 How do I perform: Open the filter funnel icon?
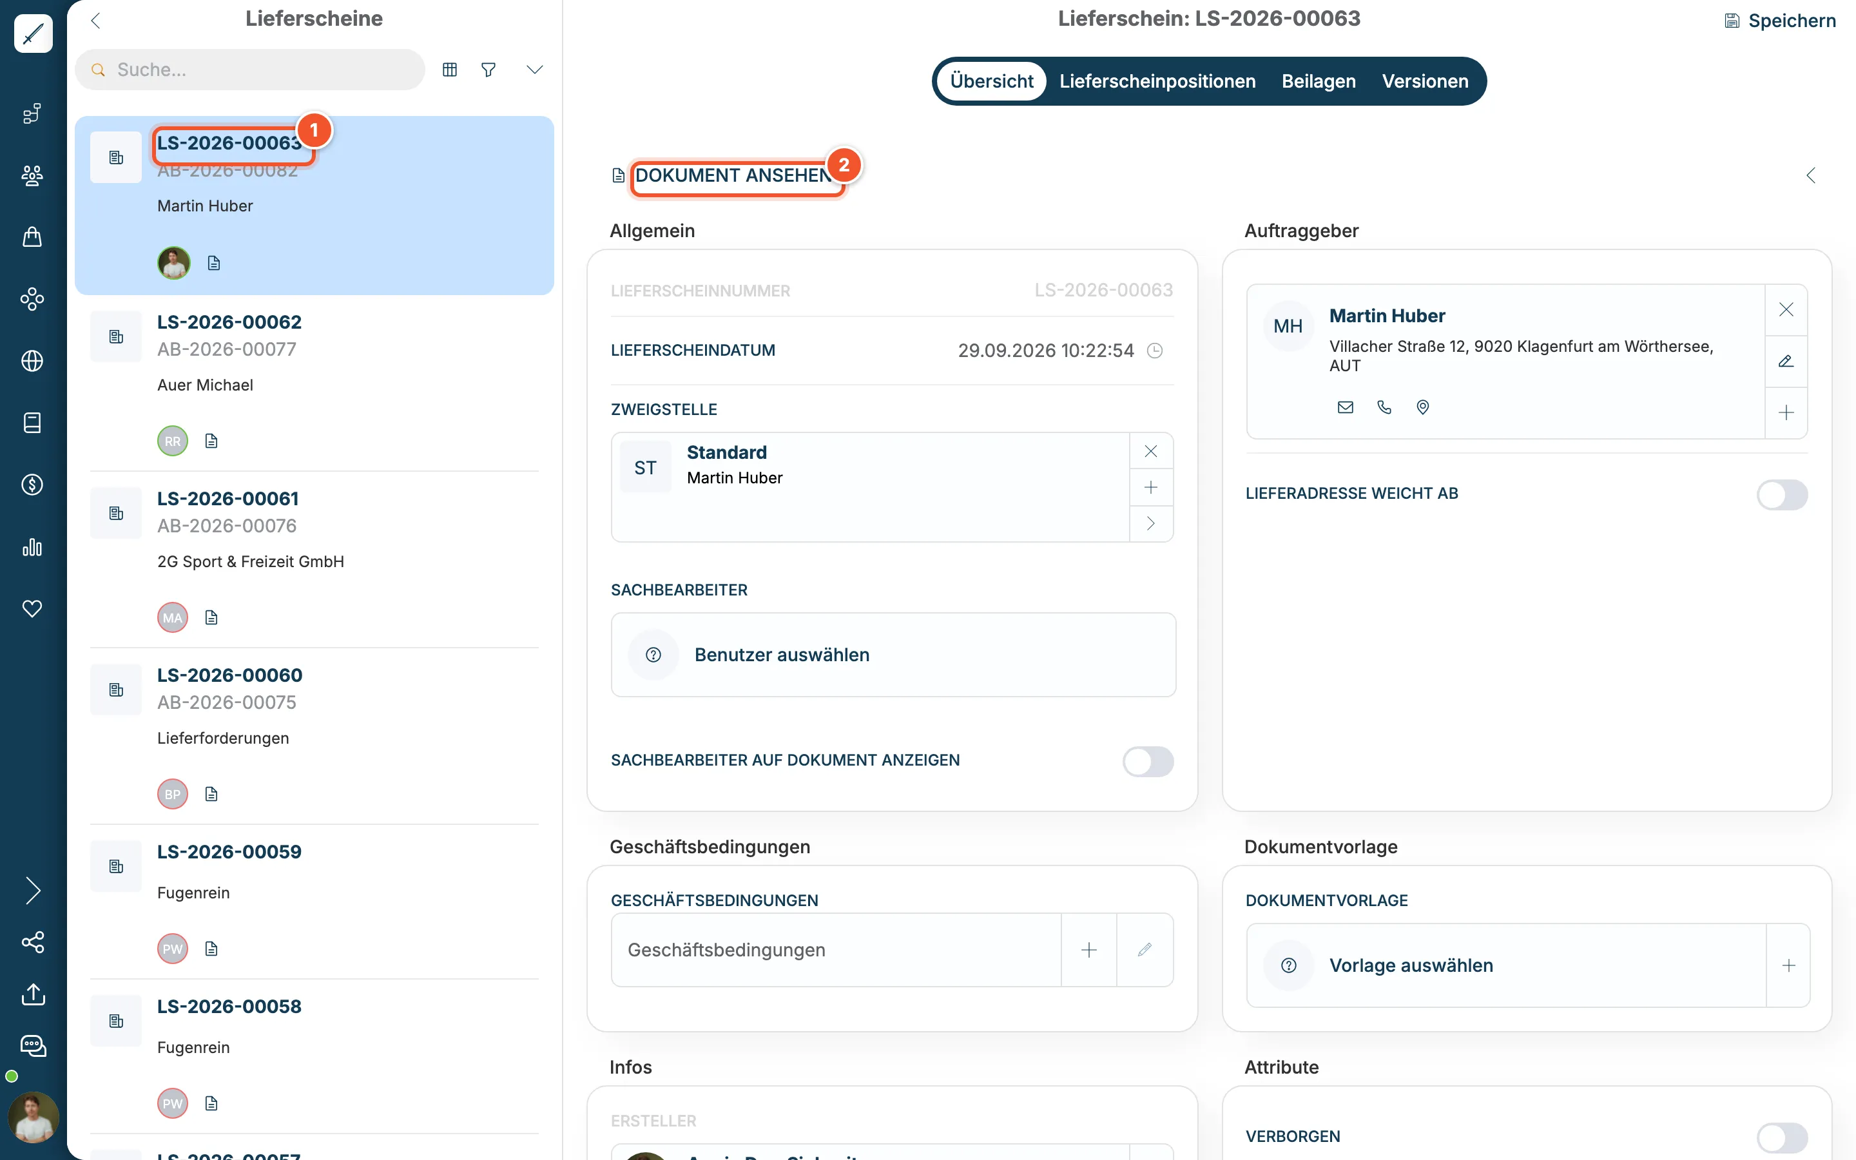click(x=488, y=70)
